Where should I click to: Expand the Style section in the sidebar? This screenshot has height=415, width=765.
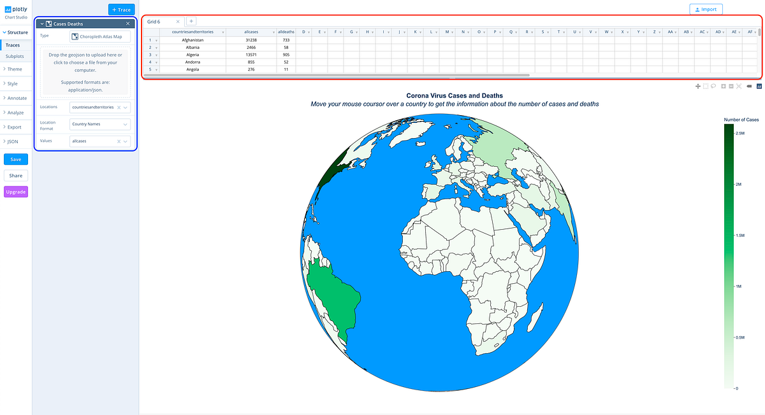pos(13,83)
